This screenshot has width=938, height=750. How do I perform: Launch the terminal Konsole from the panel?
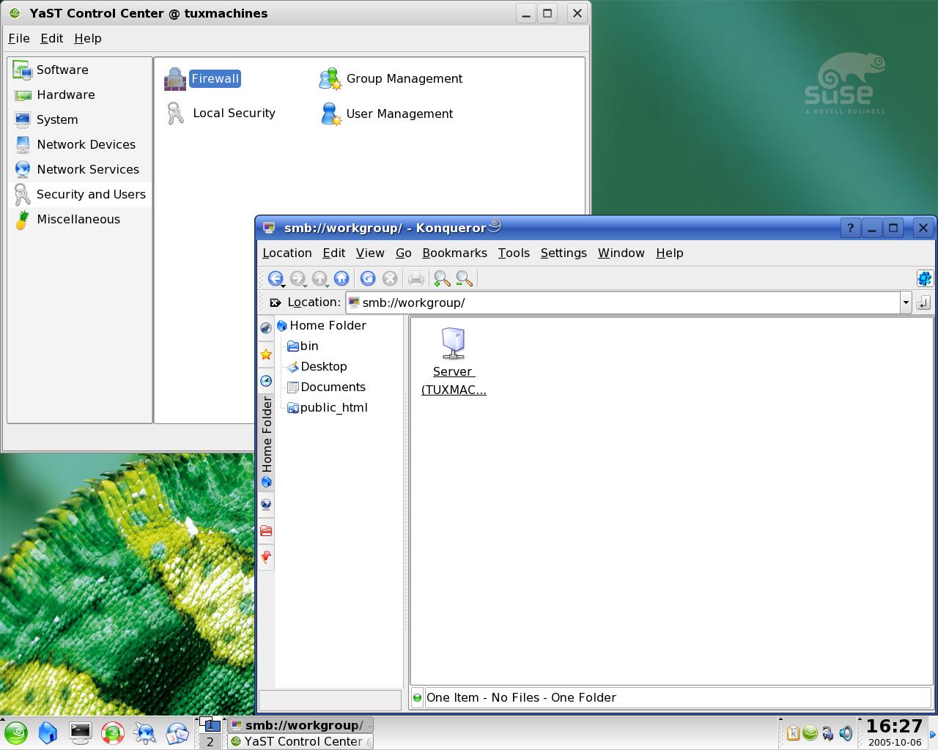80,732
